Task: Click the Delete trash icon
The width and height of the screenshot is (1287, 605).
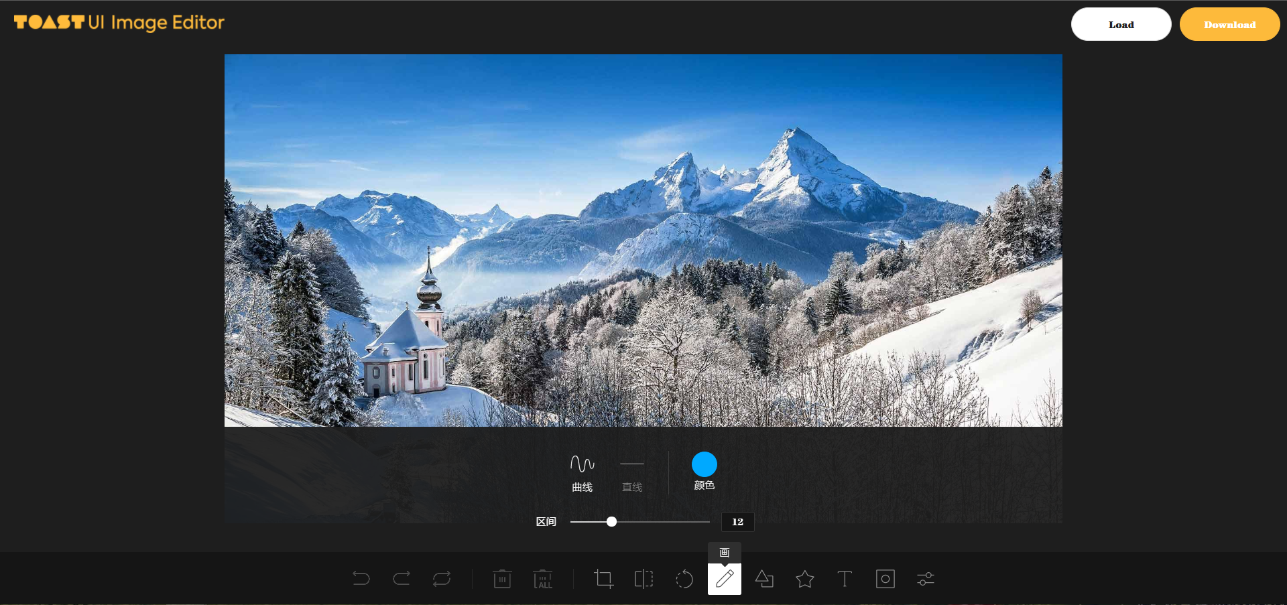Action: point(502,579)
